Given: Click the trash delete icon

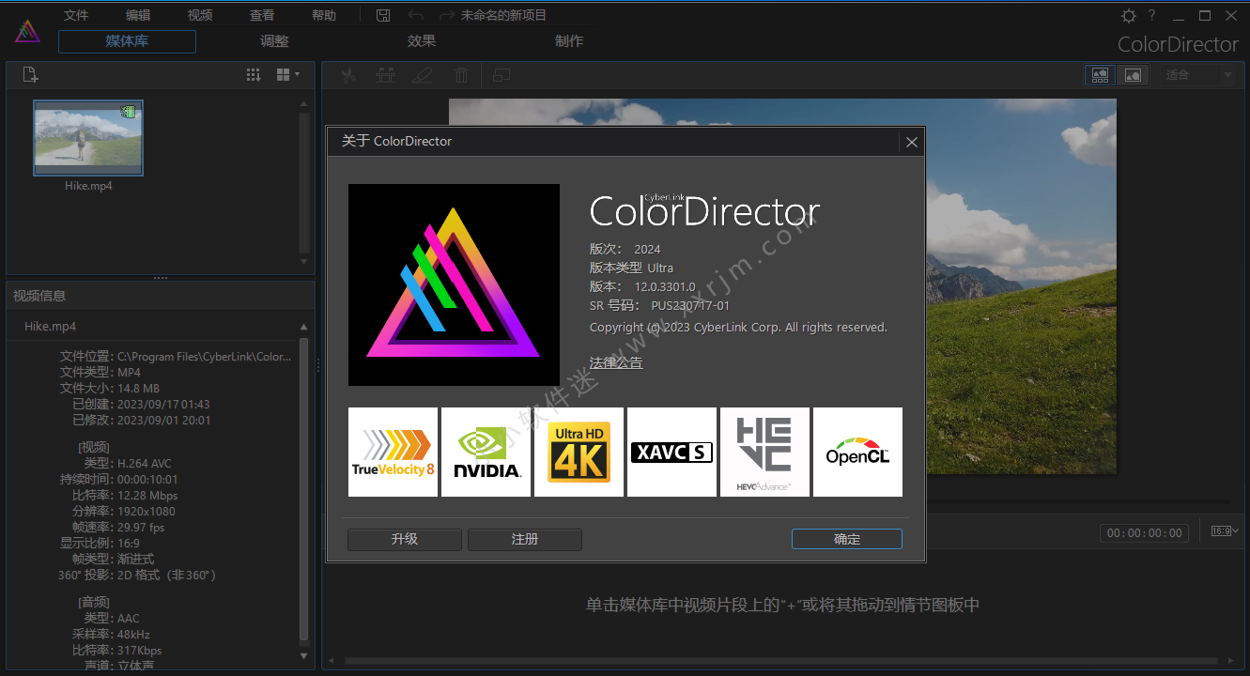Looking at the screenshot, I should coord(461,76).
